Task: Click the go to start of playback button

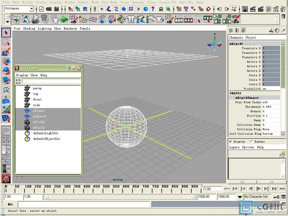Action: tap(227, 189)
